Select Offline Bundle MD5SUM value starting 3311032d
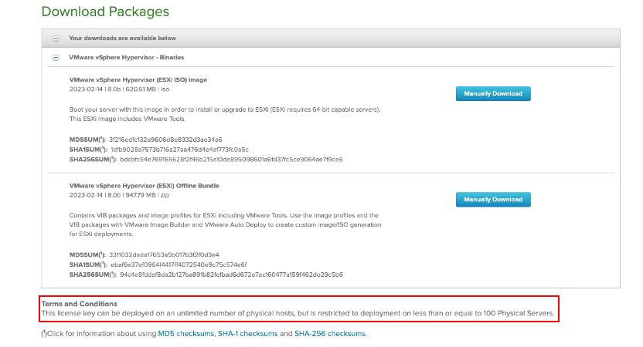This screenshot has width=643, height=347. 164,254
